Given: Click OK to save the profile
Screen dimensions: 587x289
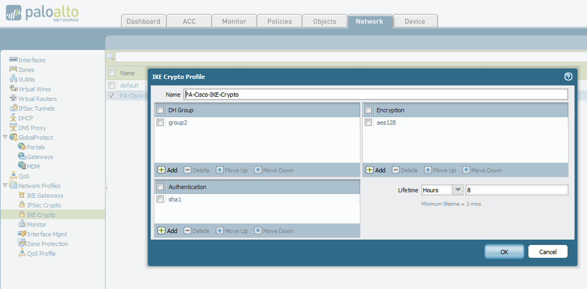Looking at the screenshot, I should coord(504,251).
